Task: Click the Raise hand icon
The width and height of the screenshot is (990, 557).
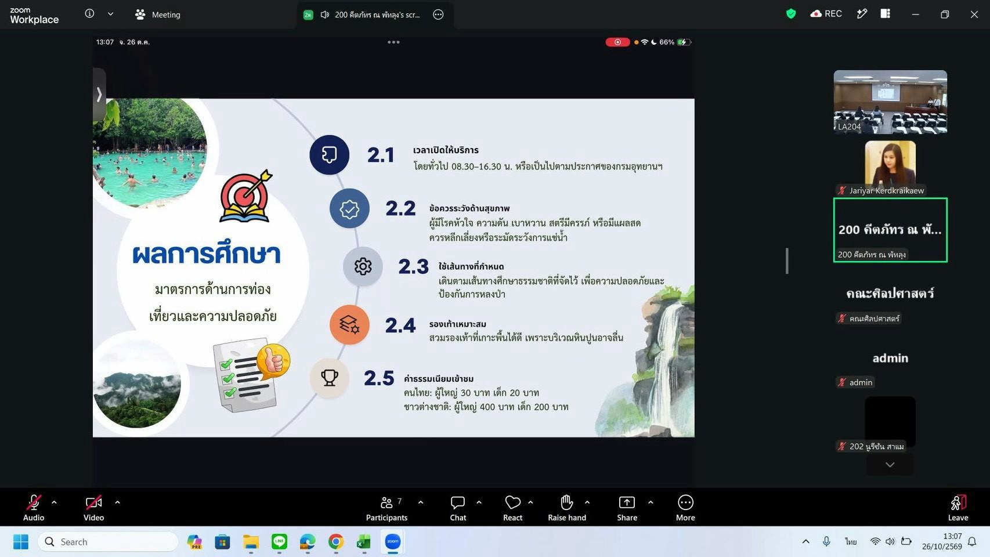Action: [567, 508]
